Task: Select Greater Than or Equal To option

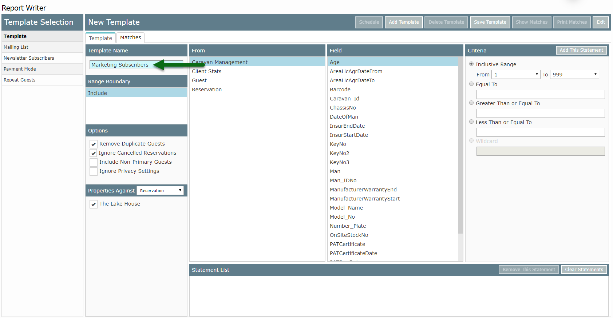Action: (x=471, y=103)
